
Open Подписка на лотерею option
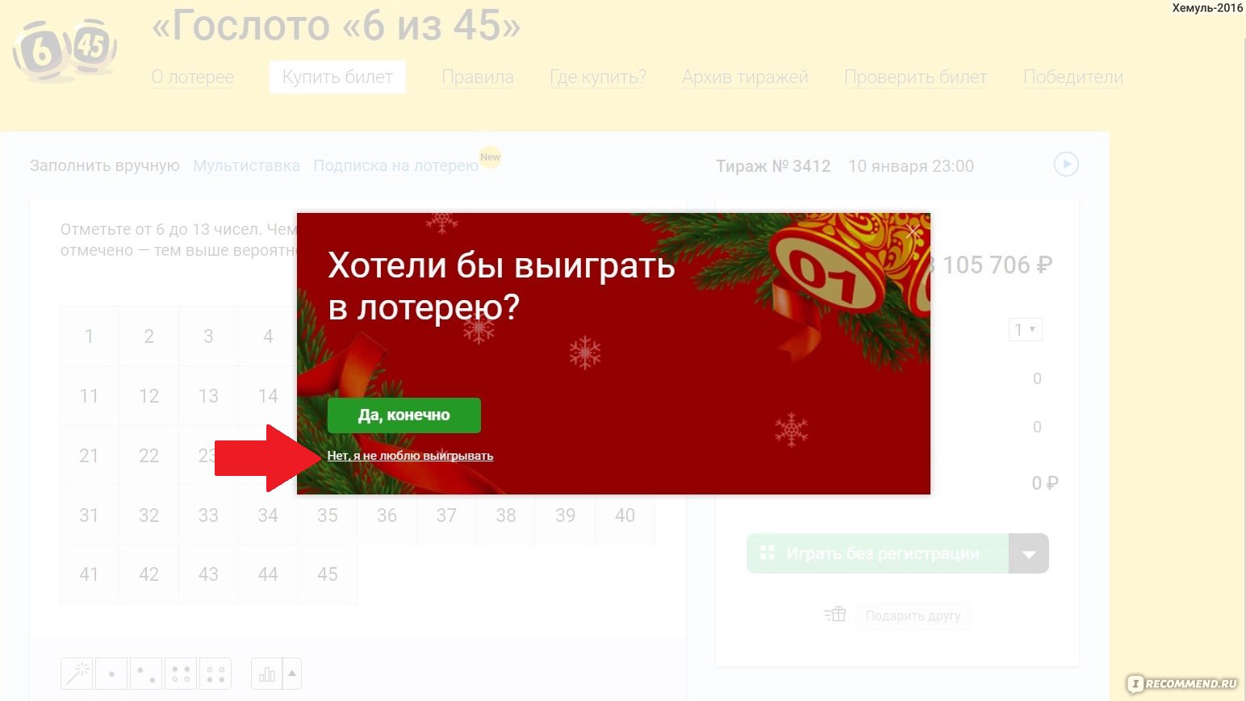click(395, 165)
